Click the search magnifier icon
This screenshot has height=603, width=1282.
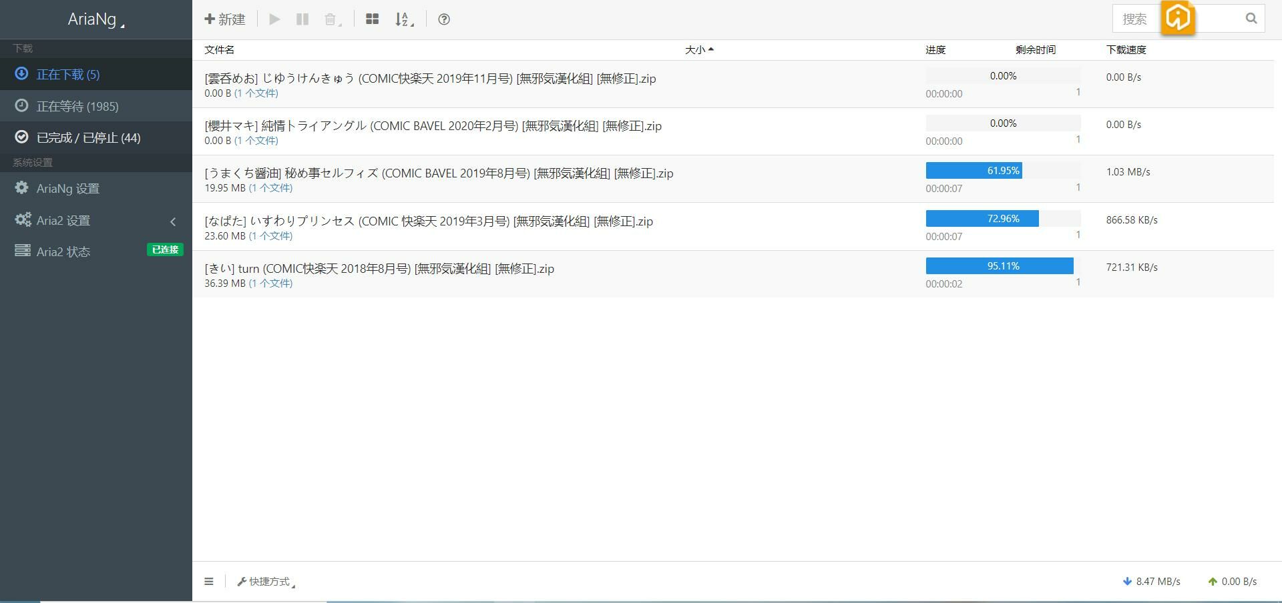pyautogui.click(x=1251, y=19)
